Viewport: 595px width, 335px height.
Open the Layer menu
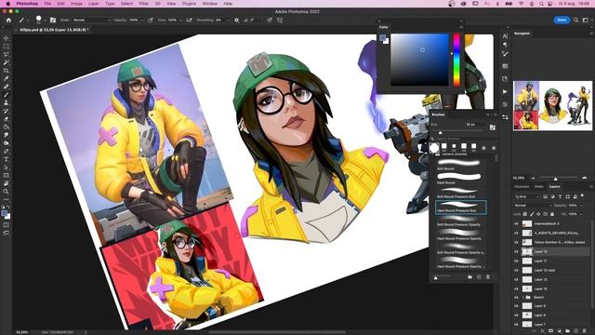93,4
